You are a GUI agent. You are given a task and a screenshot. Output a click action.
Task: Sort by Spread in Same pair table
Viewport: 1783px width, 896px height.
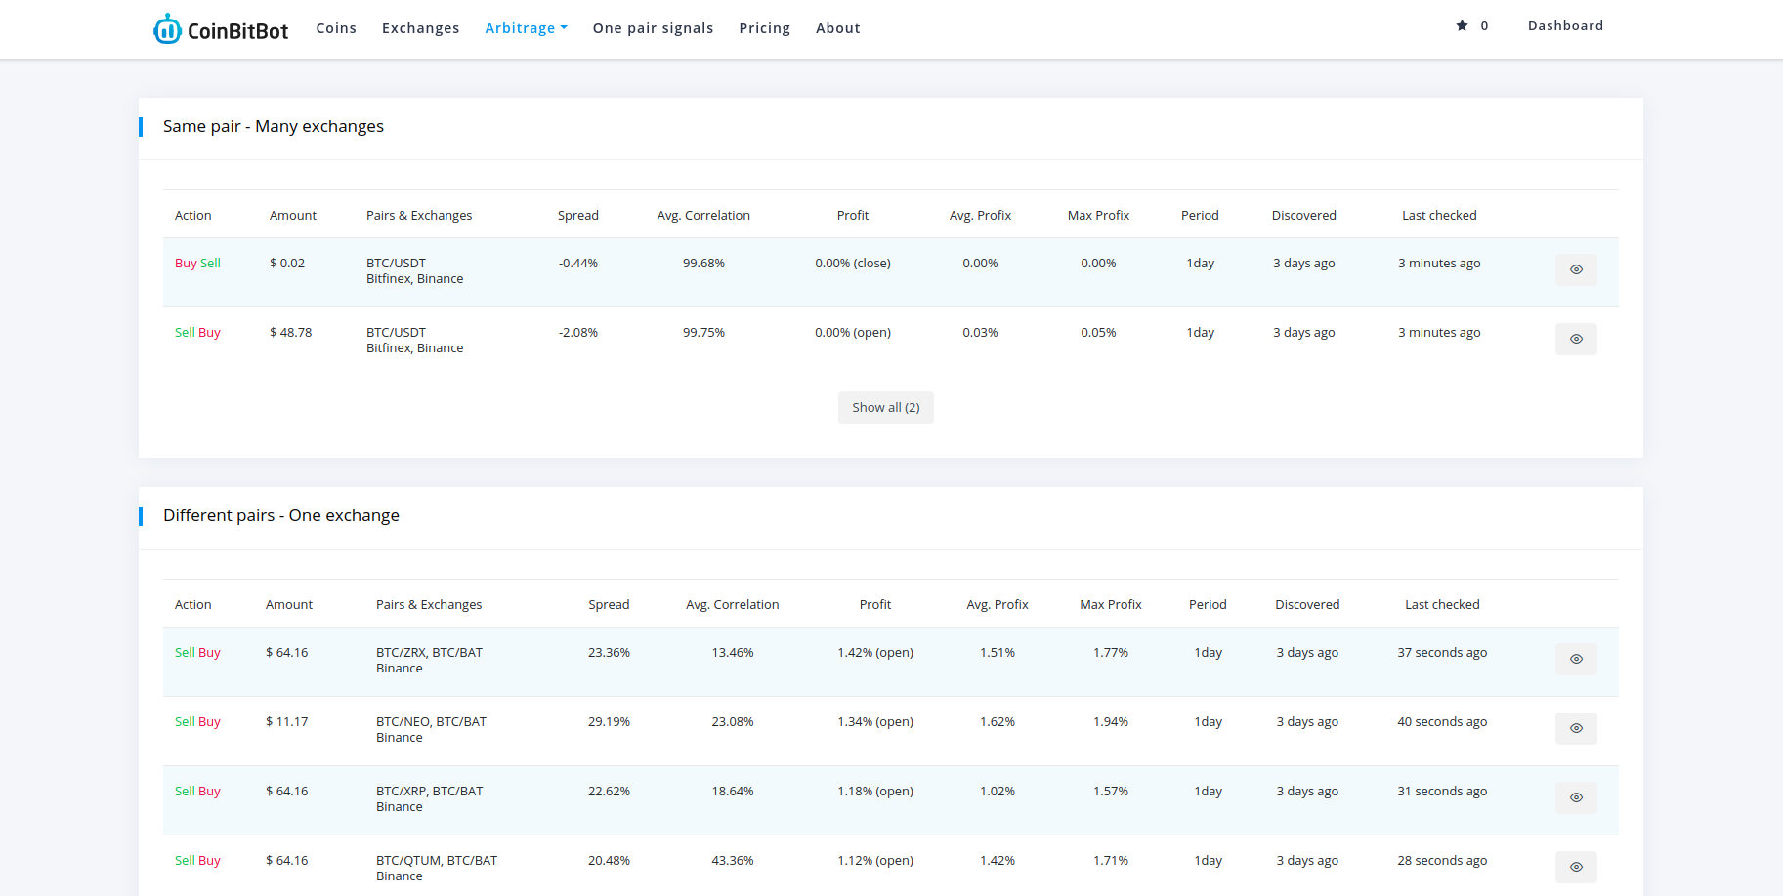point(578,215)
